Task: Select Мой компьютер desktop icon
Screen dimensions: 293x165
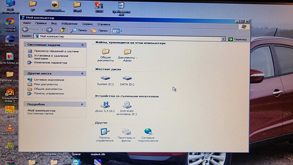Action: click(10, 7)
